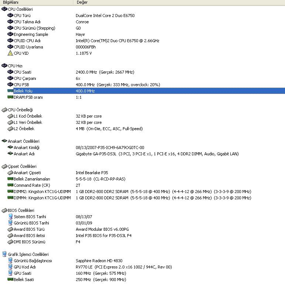The width and height of the screenshot is (285, 284).
Task: Click the chip icon beside CPU Türü
Action: [10, 15]
